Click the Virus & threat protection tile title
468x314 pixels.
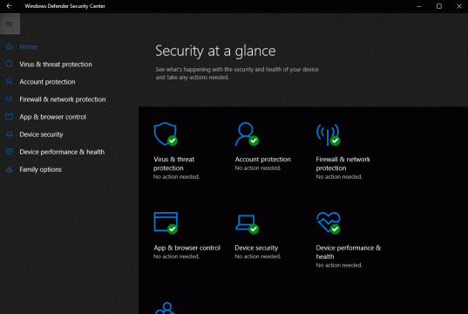pos(173,164)
